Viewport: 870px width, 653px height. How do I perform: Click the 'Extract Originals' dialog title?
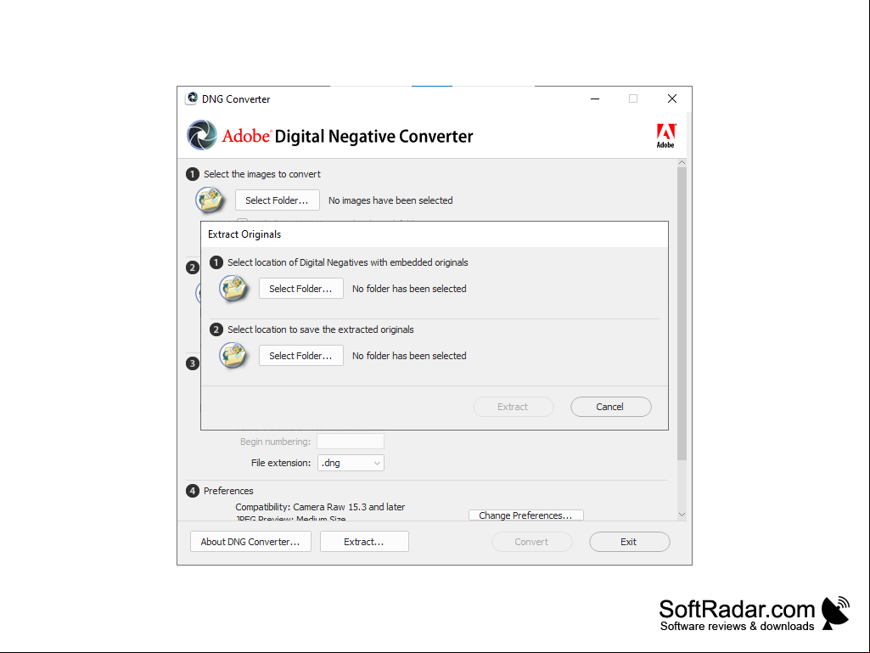[x=244, y=234]
